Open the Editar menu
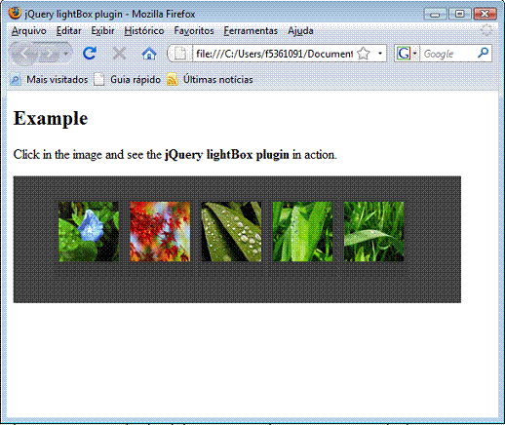Viewport: 505px width, 425px height. click(68, 31)
